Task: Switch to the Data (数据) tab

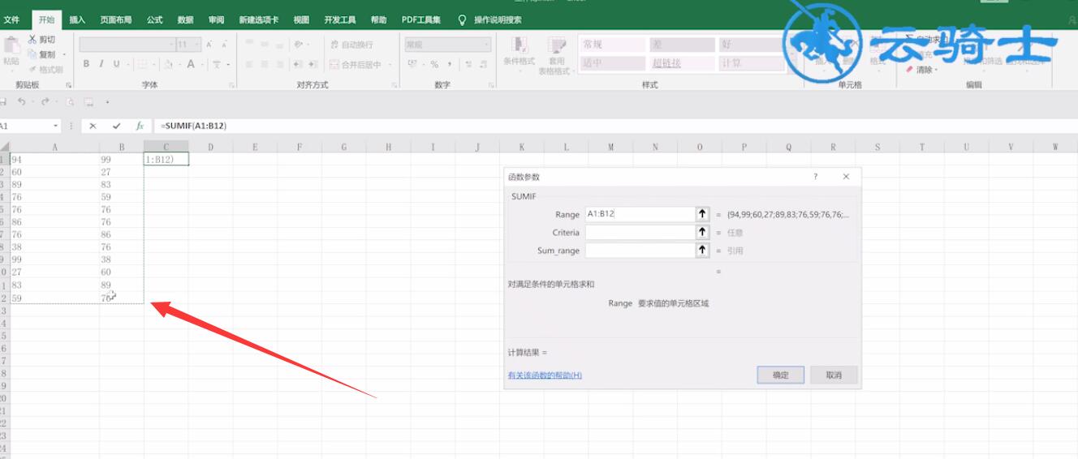Action: (186, 19)
